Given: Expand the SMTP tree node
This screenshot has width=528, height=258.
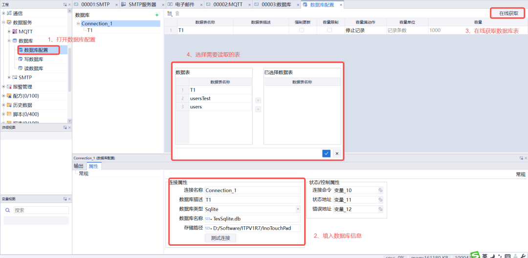Looking at the screenshot, I should click(x=9, y=78).
